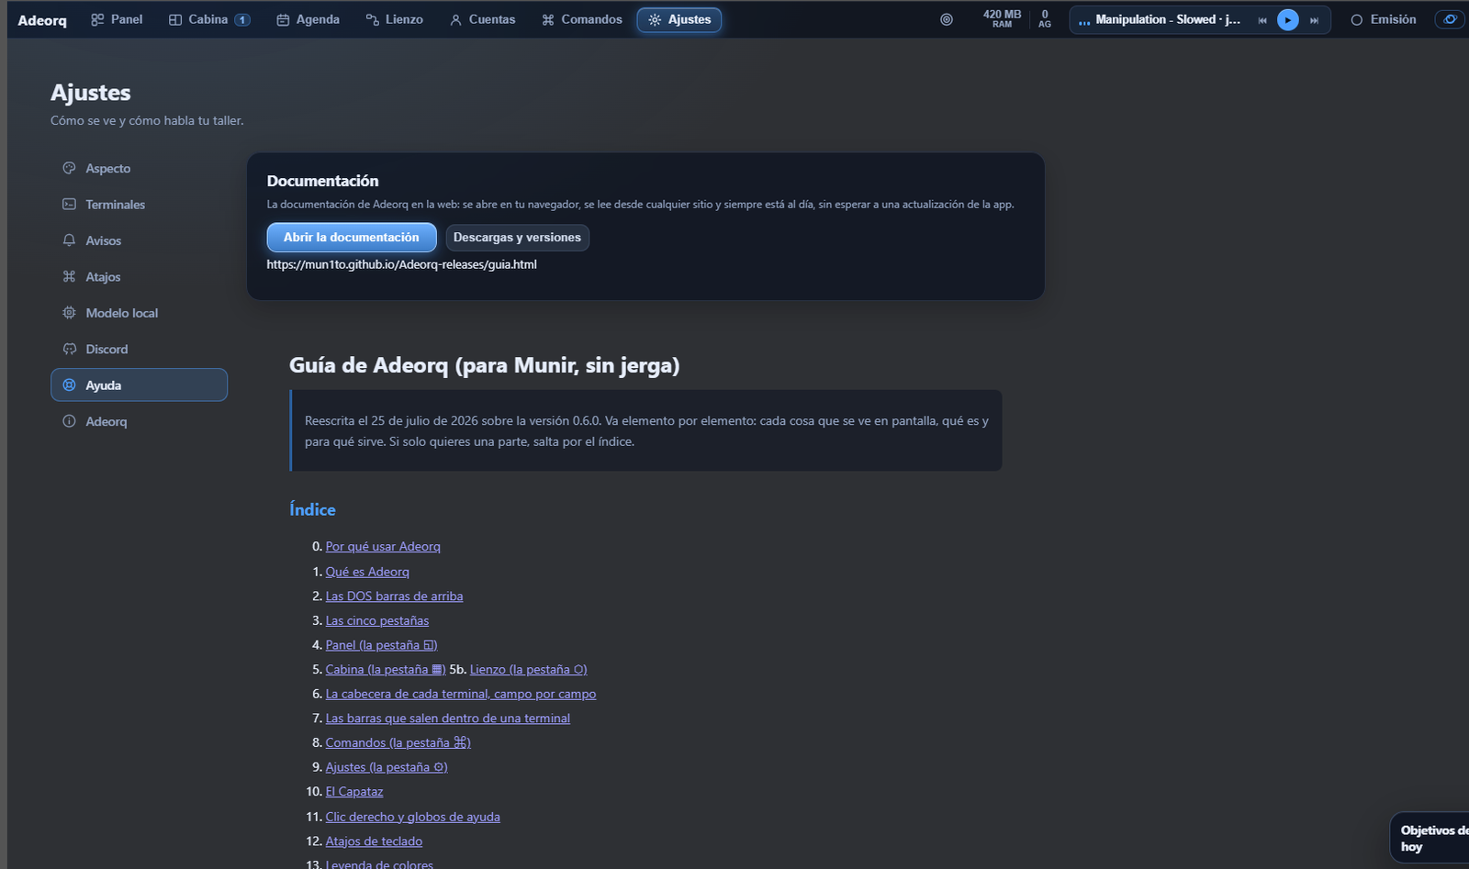The width and height of the screenshot is (1469, 869).
Task: Open the Cabina (la pestaña) index link
Action: pos(386,670)
